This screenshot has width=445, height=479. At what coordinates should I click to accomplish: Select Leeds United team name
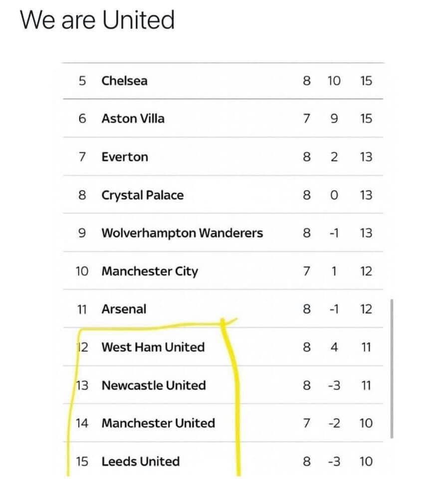140,462
